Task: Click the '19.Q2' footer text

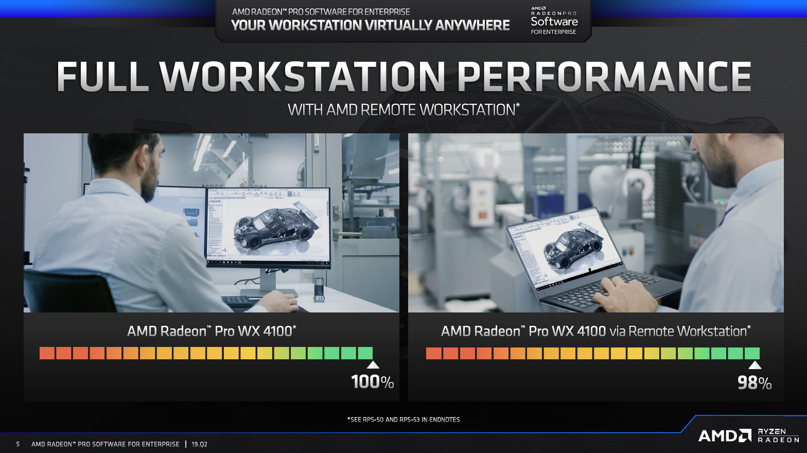Action: pos(200,444)
